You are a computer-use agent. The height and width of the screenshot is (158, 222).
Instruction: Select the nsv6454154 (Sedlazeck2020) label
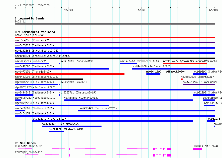[34, 113]
